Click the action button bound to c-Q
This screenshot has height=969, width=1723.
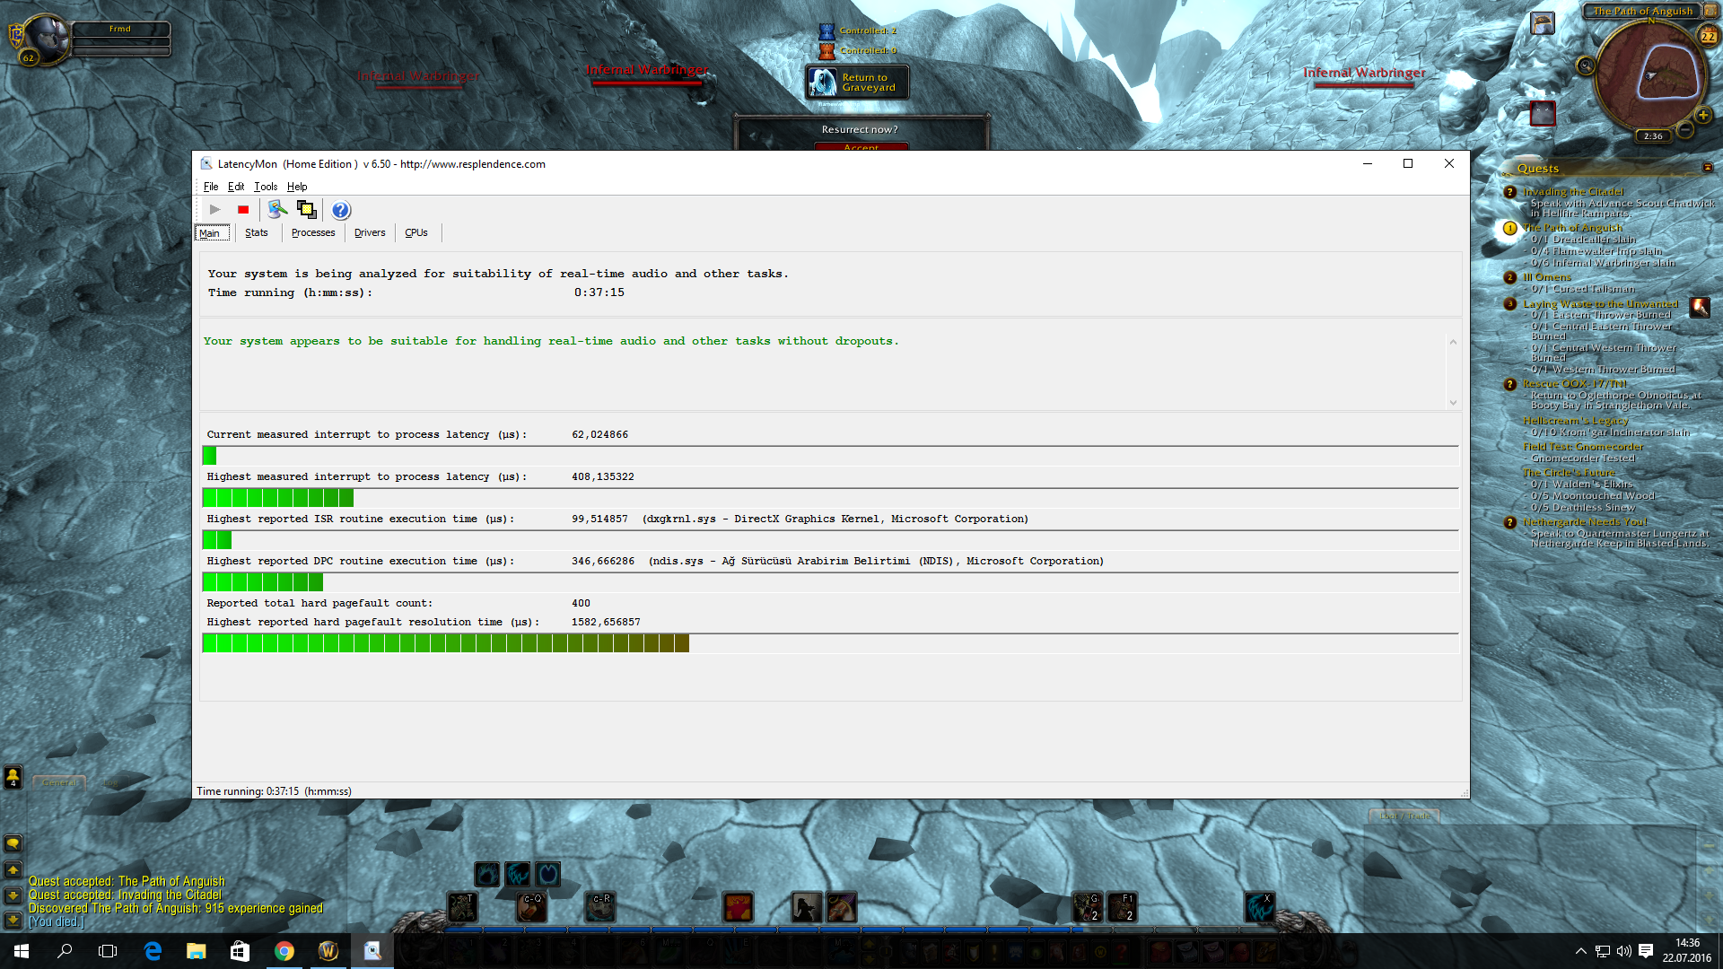tap(531, 907)
